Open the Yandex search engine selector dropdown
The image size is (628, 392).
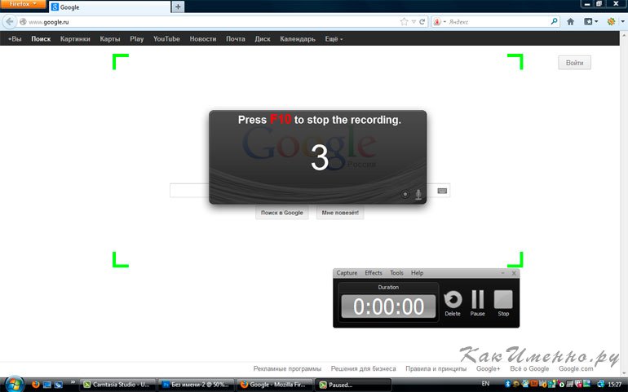[x=440, y=22]
